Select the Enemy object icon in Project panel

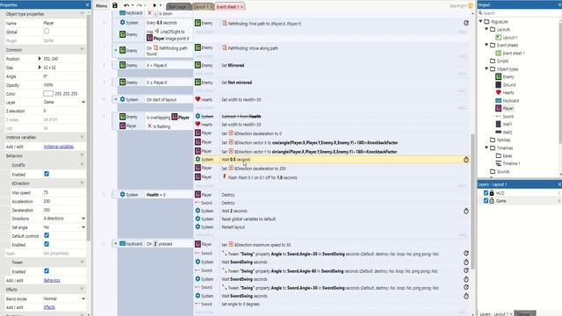[x=499, y=76]
